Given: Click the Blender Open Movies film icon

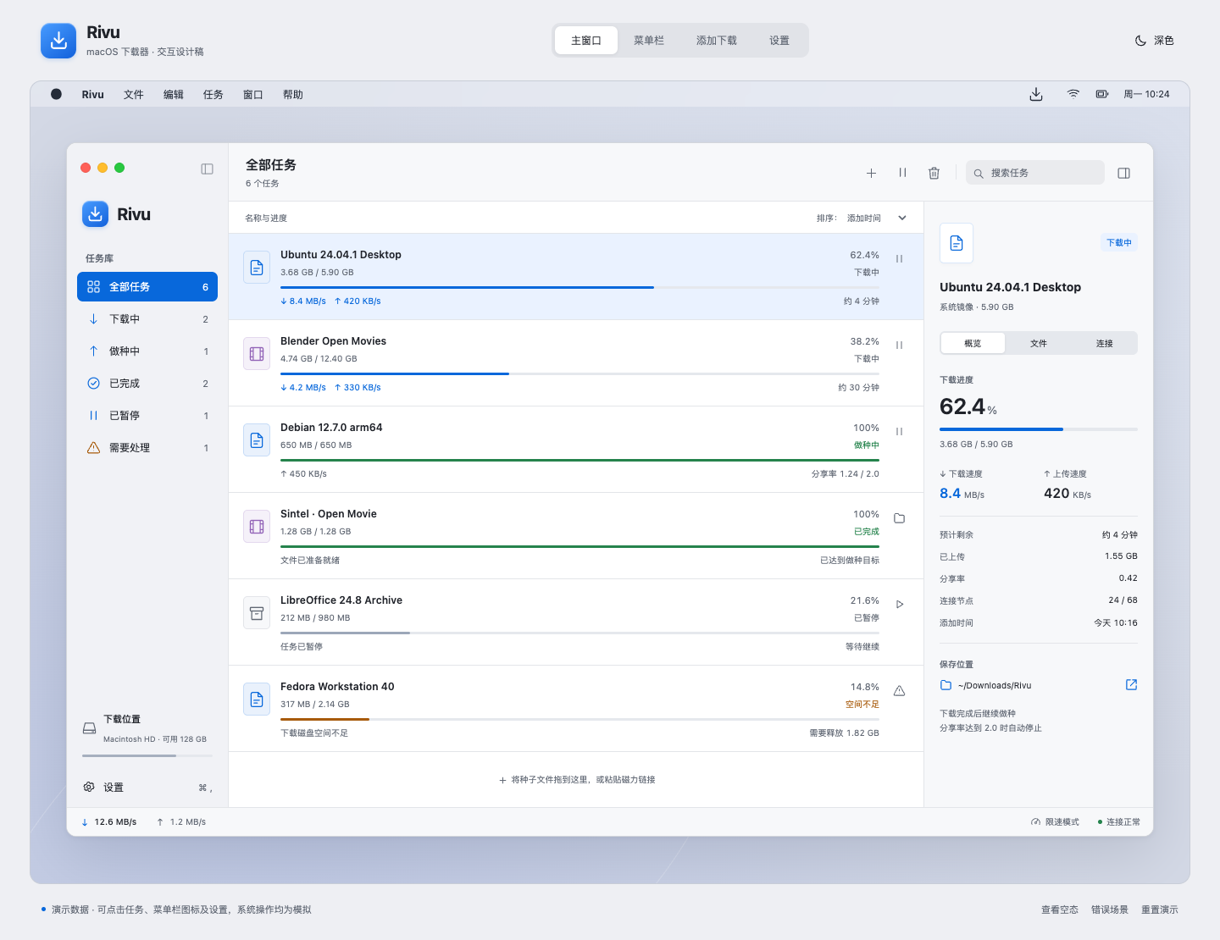Looking at the screenshot, I should pos(257,354).
